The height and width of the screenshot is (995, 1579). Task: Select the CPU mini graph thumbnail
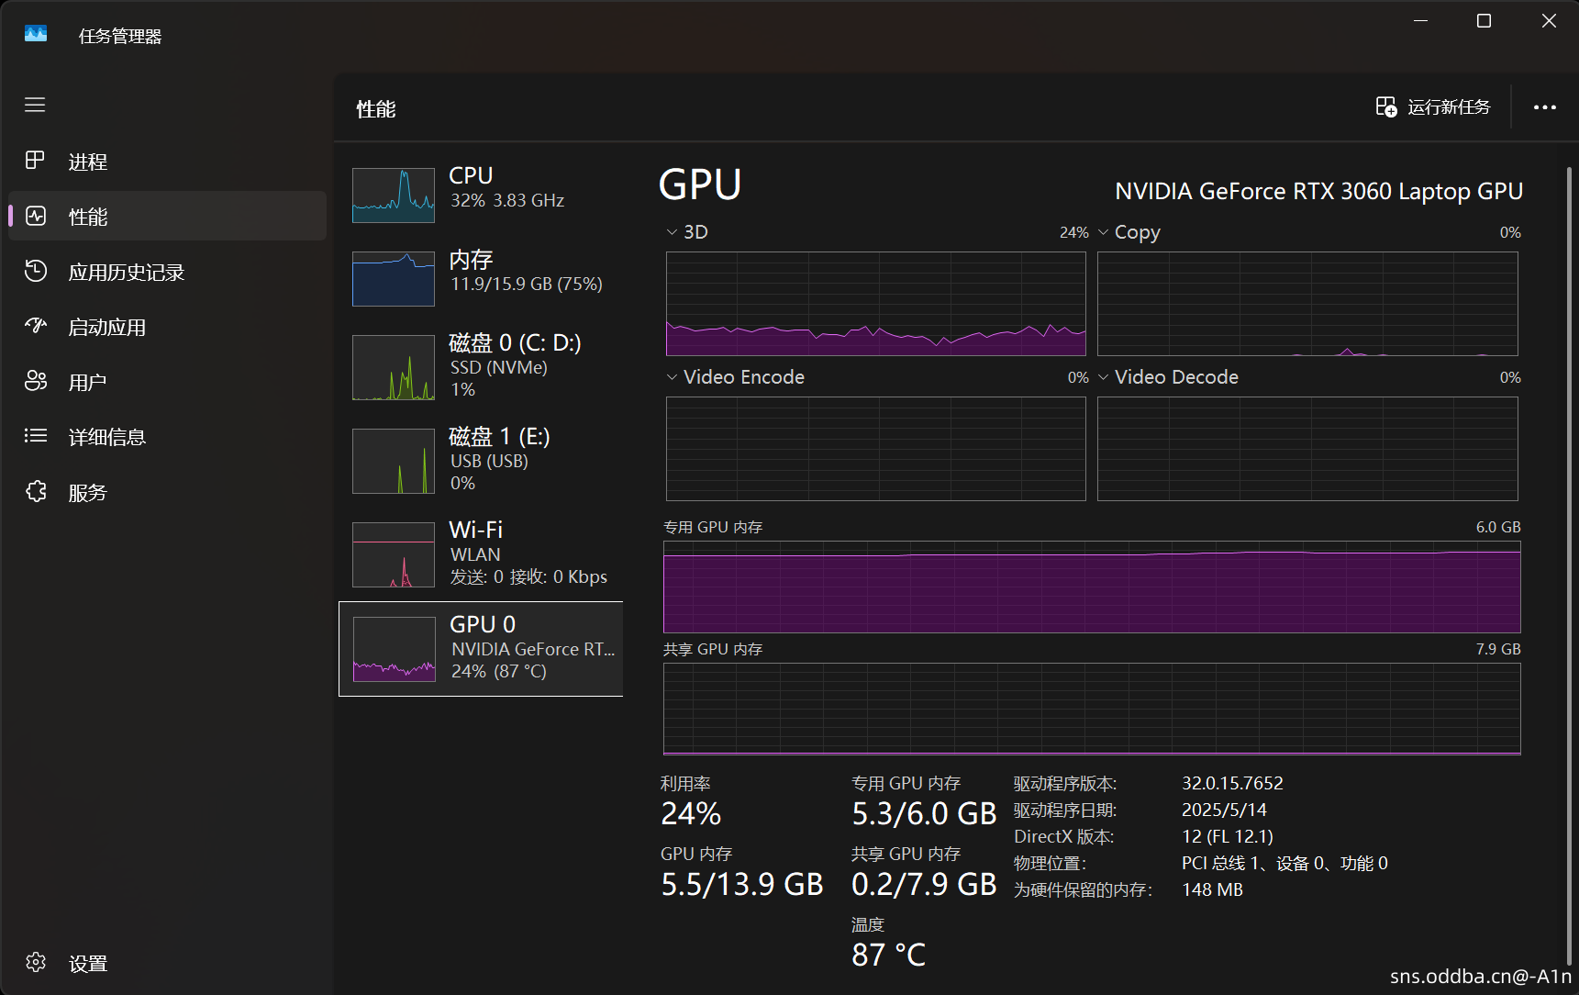[394, 196]
